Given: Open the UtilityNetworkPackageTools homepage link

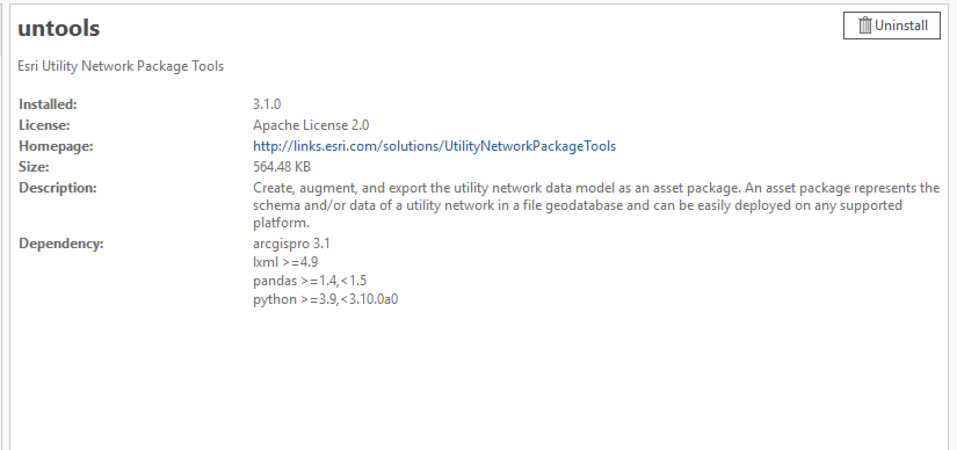Looking at the screenshot, I should (x=433, y=146).
